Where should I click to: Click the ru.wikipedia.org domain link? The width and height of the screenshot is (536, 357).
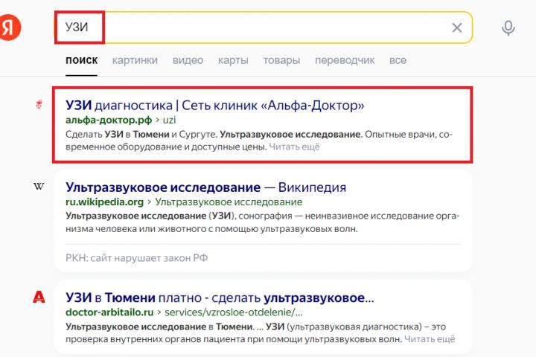105,202
